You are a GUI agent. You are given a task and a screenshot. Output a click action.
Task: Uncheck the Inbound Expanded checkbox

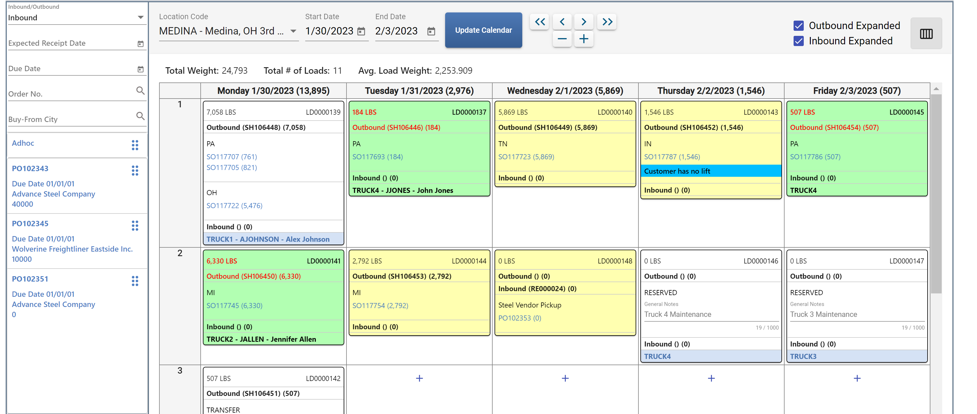tap(798, 41)
